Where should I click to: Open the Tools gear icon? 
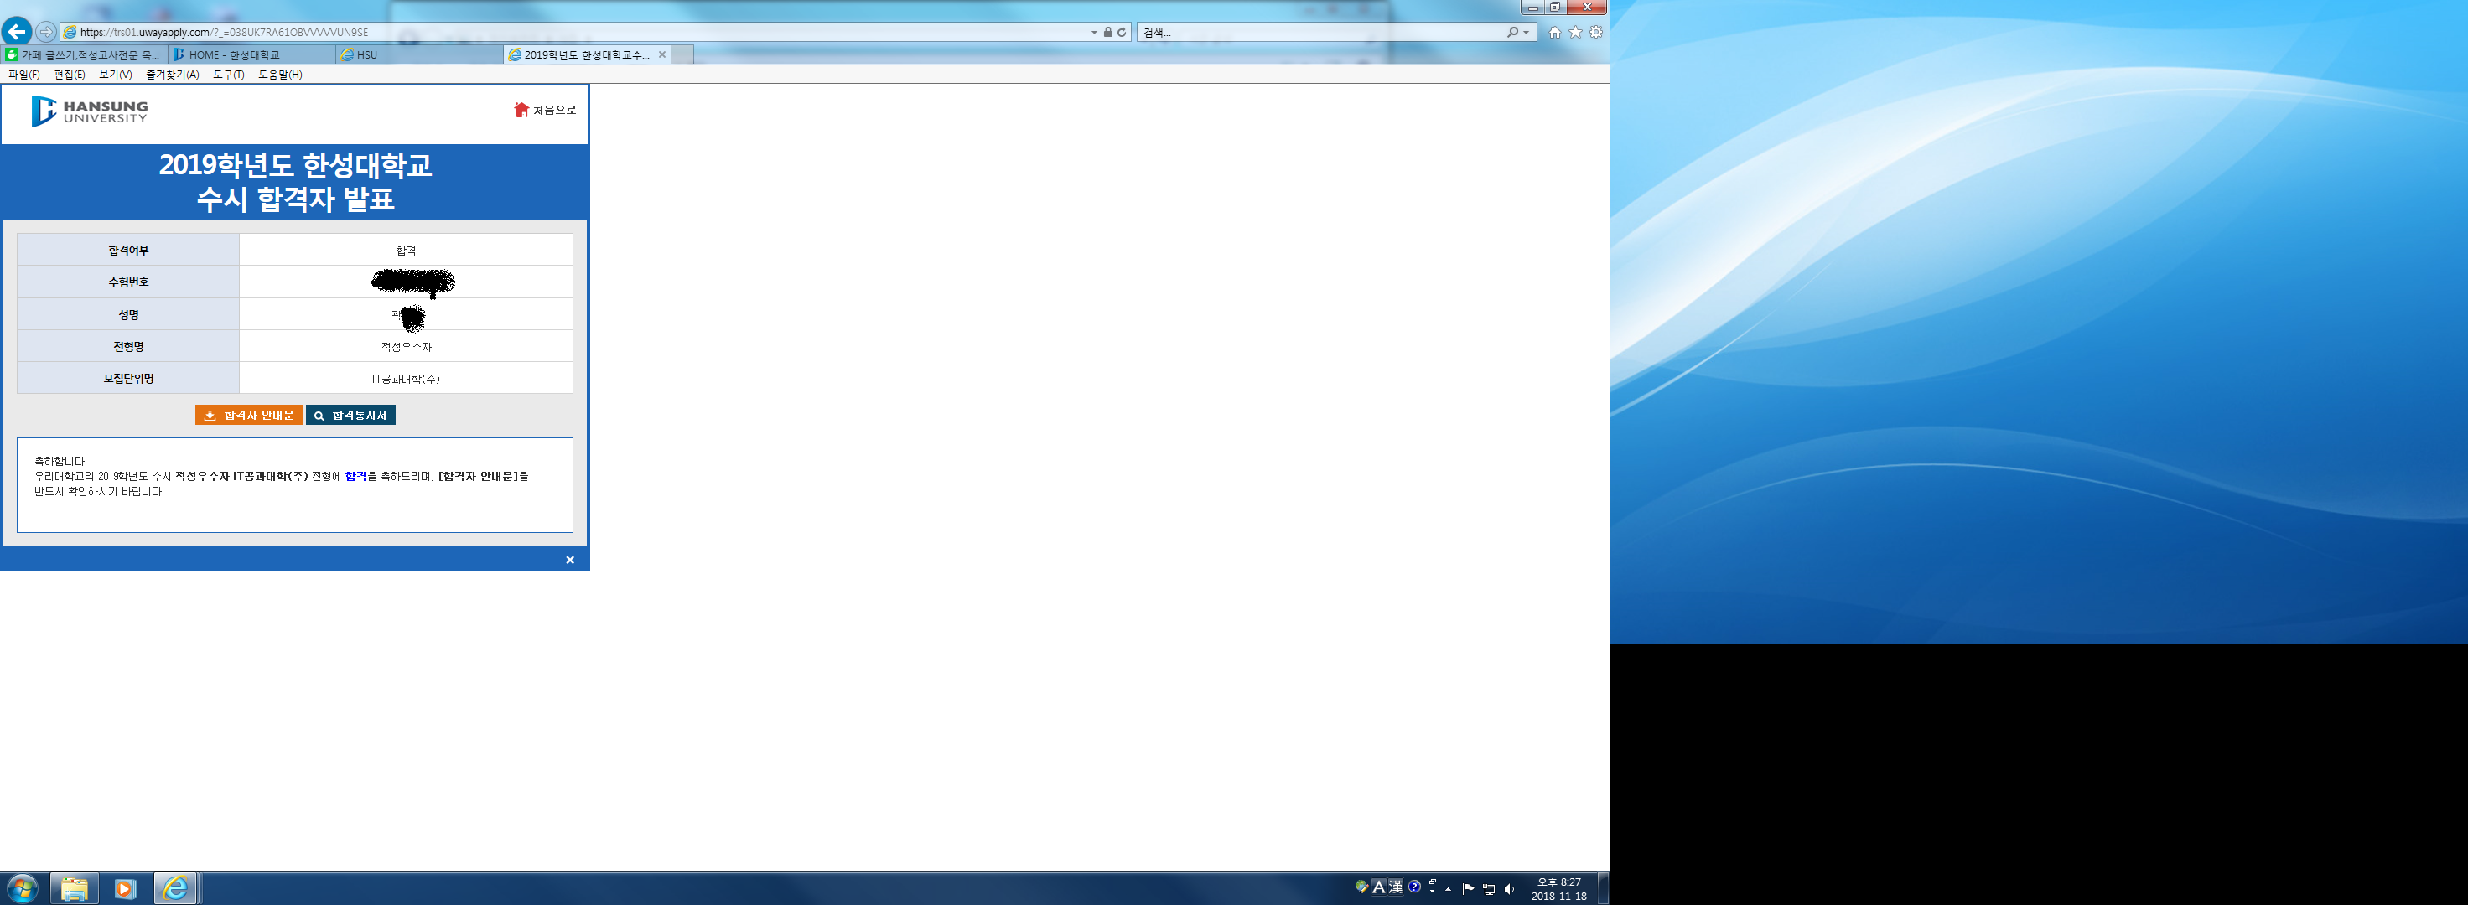tap(1596, 32)
